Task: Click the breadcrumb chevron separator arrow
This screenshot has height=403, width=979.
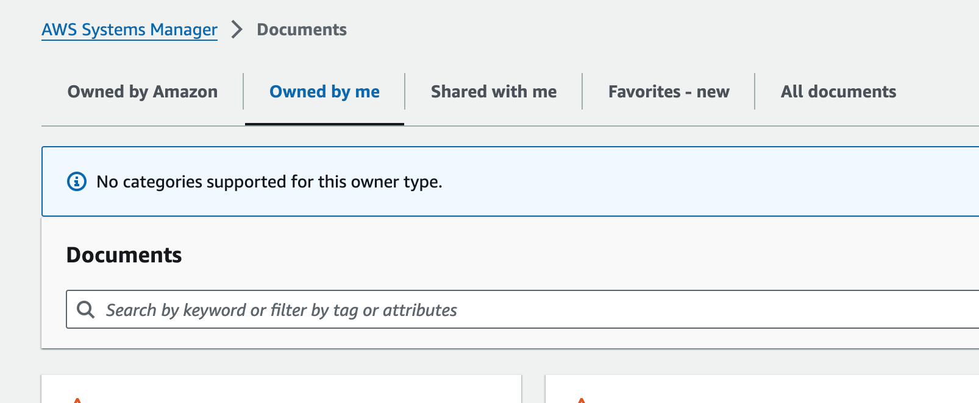Action: coord(237,30)
